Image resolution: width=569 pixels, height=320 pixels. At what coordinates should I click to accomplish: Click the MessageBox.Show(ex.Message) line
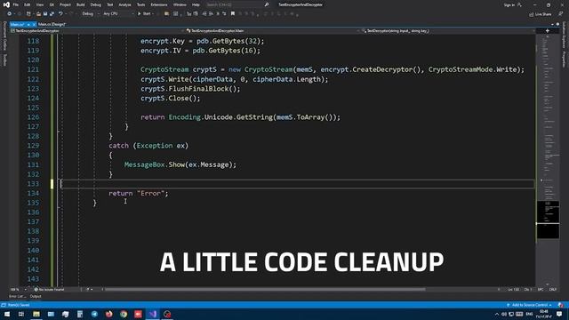point(180,164)
